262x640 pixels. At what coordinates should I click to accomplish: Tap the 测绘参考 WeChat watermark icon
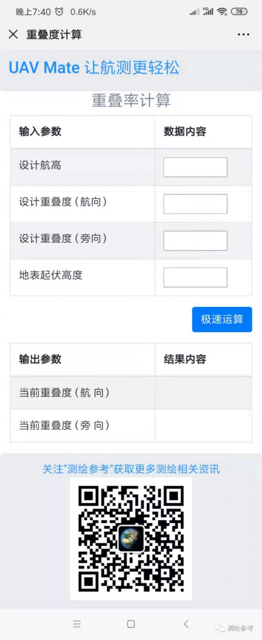[220, 627]
